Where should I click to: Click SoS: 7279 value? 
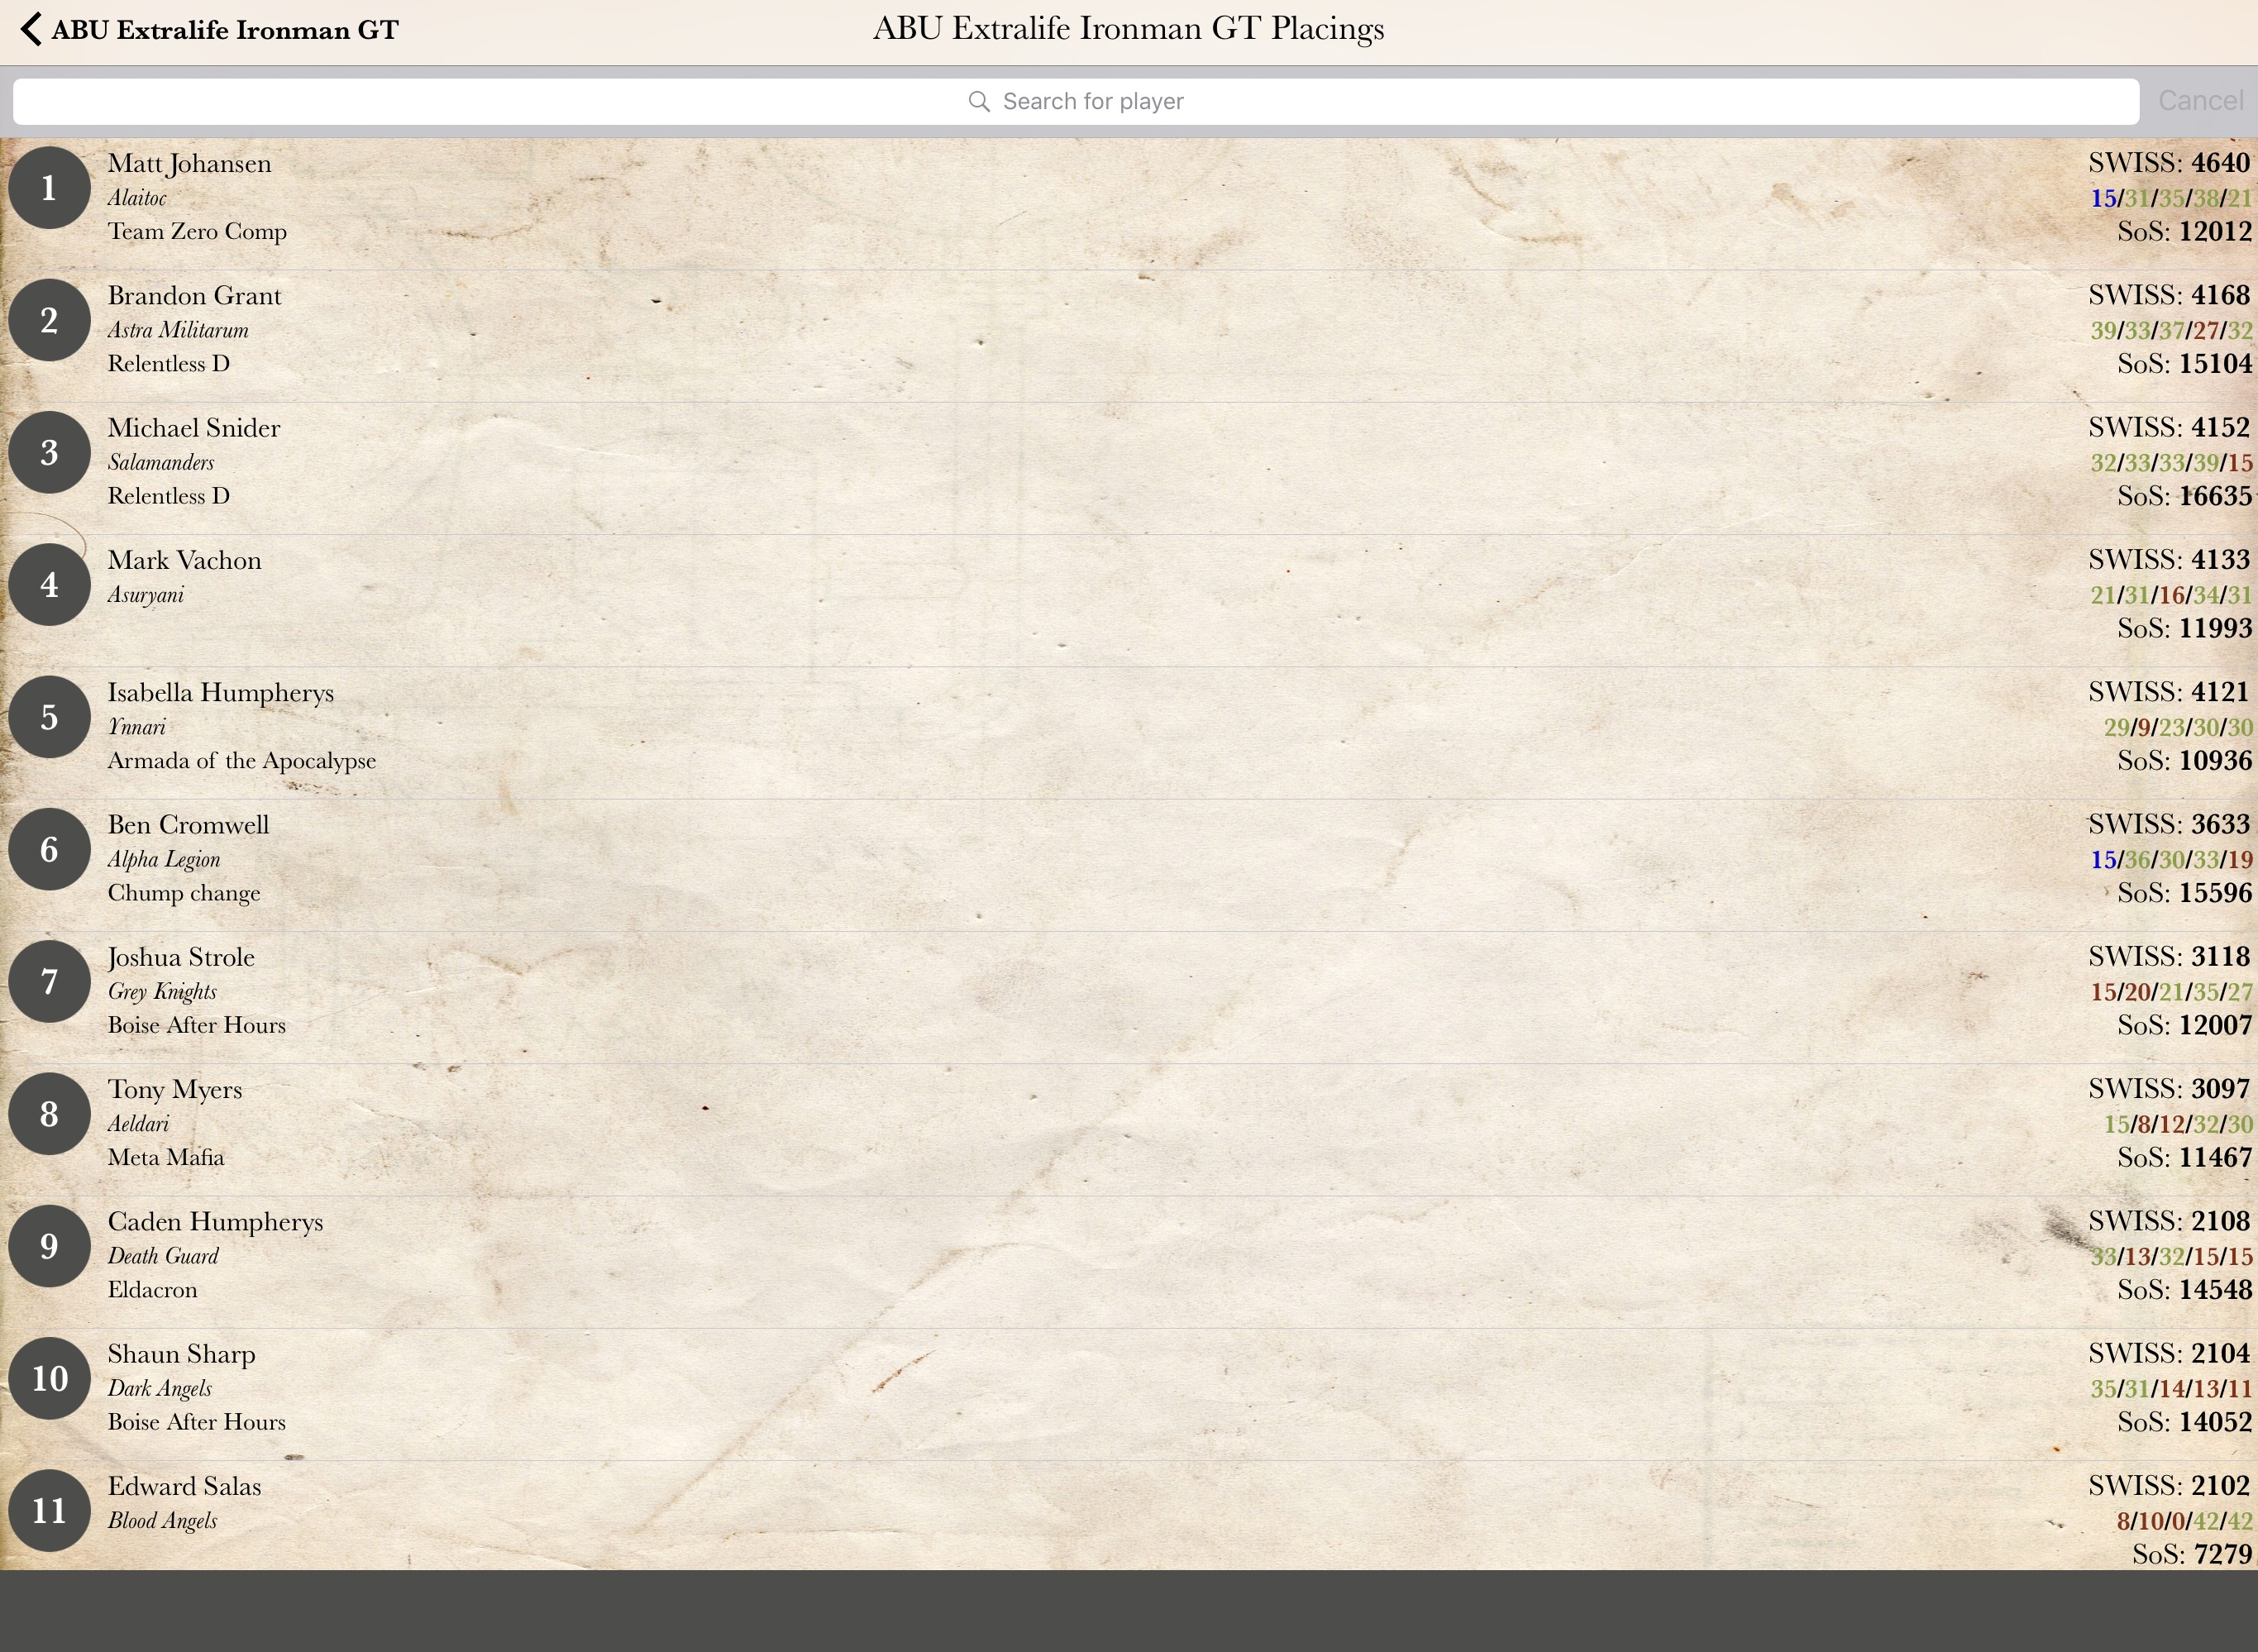click(x=2192, y=1554)
